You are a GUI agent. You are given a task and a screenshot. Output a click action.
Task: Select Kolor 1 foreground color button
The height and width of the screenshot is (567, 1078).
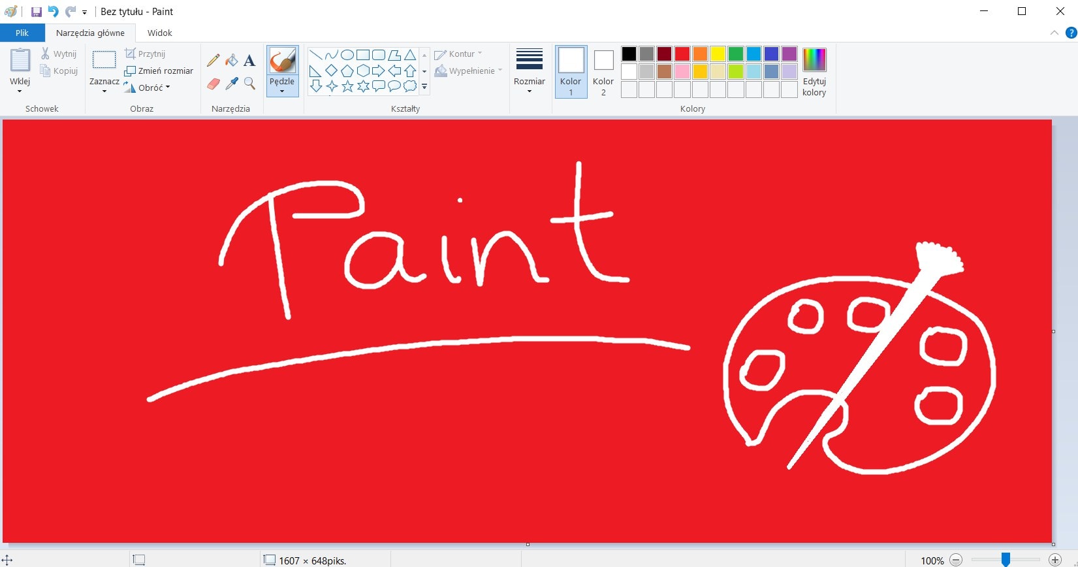click(x=571, y=72)
